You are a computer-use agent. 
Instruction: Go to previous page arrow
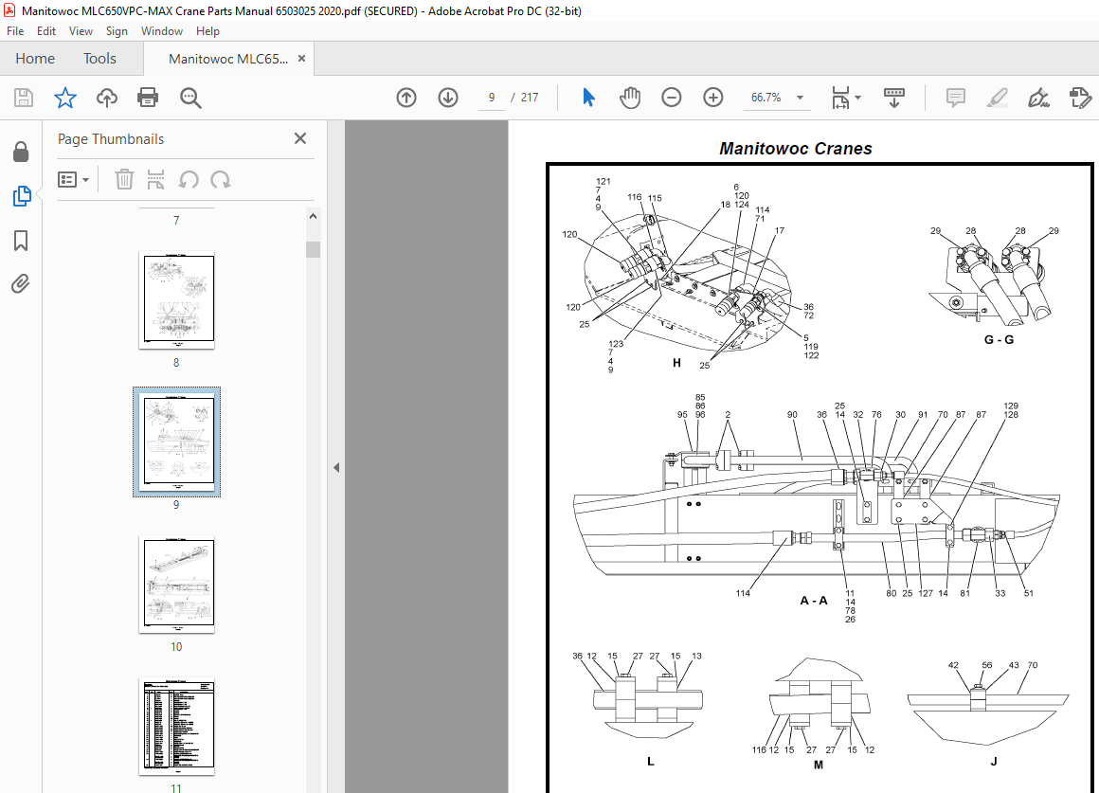click(406, 98)
